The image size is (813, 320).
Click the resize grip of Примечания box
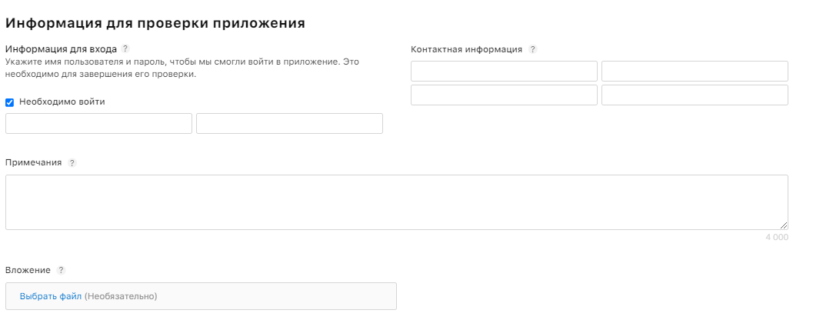click(x=784, y=225)
